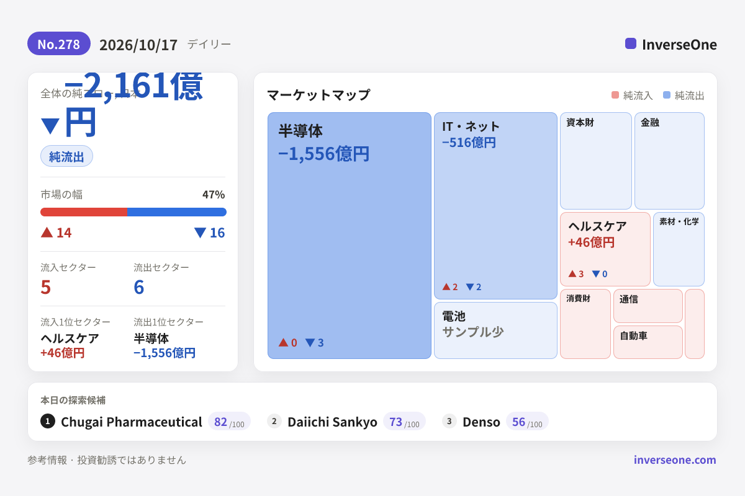Click the red up triangle beside 14

47,232
